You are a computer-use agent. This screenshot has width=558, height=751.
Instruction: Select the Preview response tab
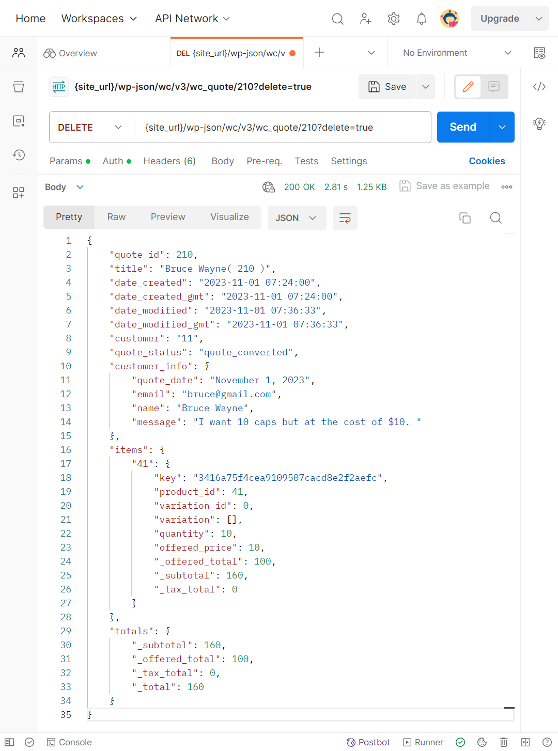(x=168, y=217)
